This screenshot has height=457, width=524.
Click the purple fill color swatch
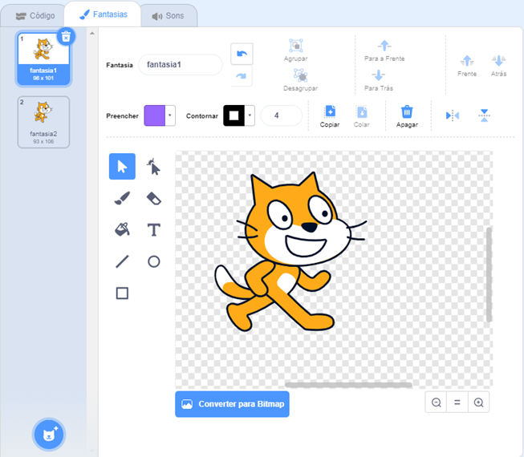(x=154, y=115)
